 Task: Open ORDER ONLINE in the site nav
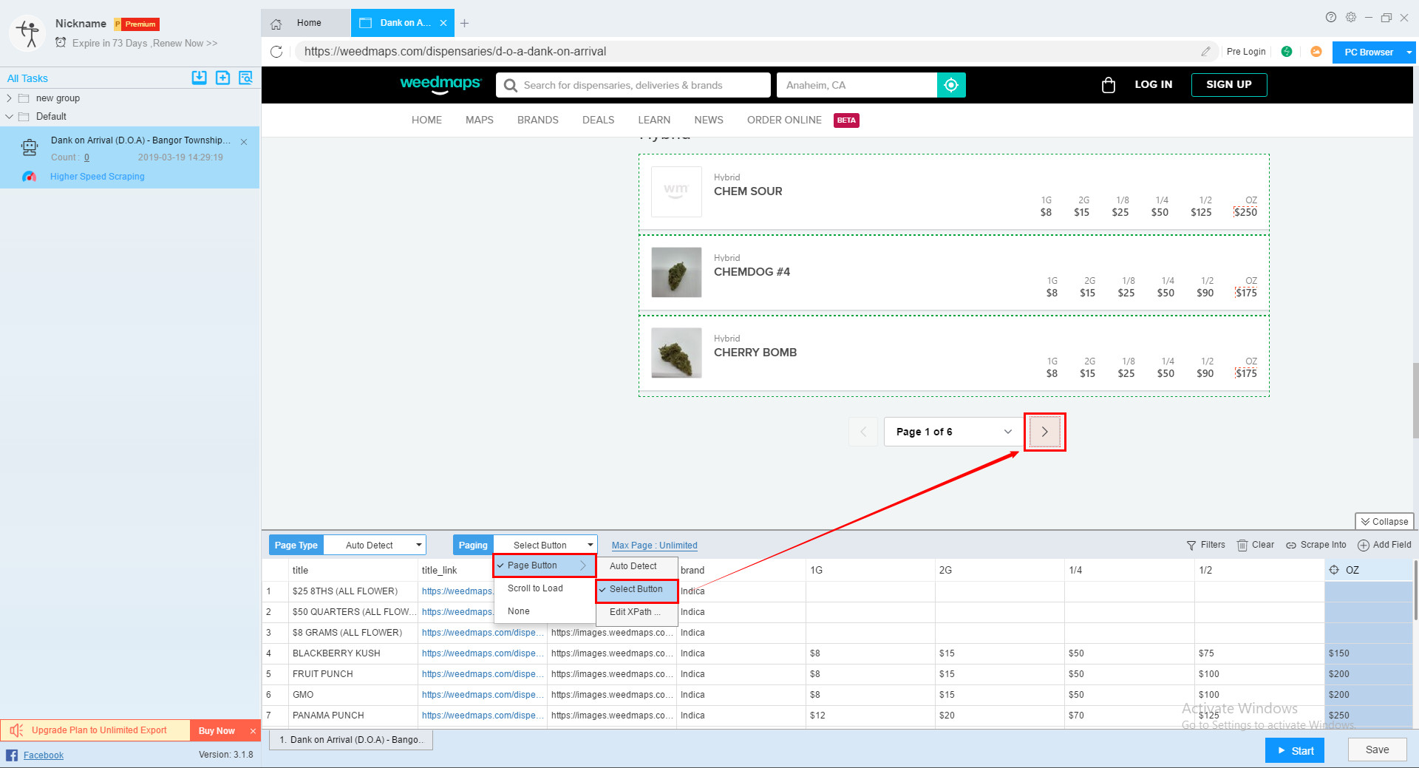click(784, 120)
